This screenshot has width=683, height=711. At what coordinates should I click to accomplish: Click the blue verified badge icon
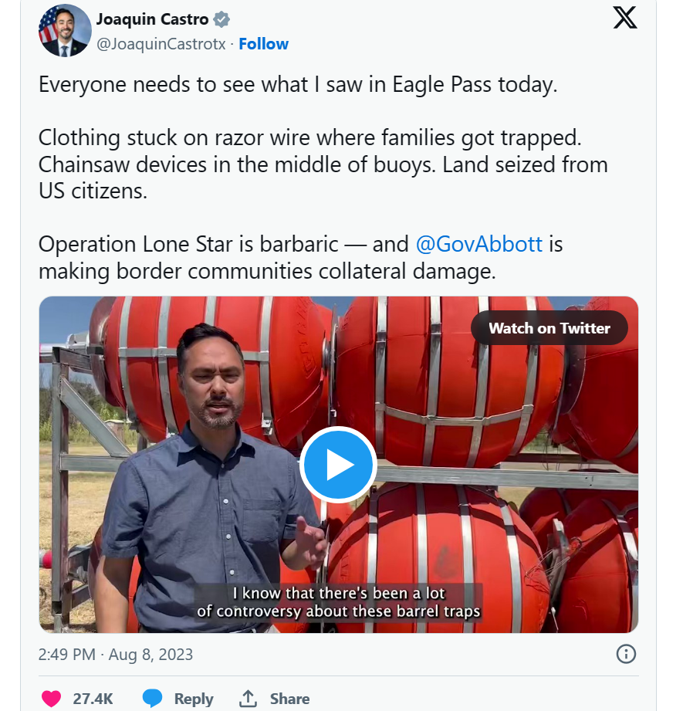point(221,19)
